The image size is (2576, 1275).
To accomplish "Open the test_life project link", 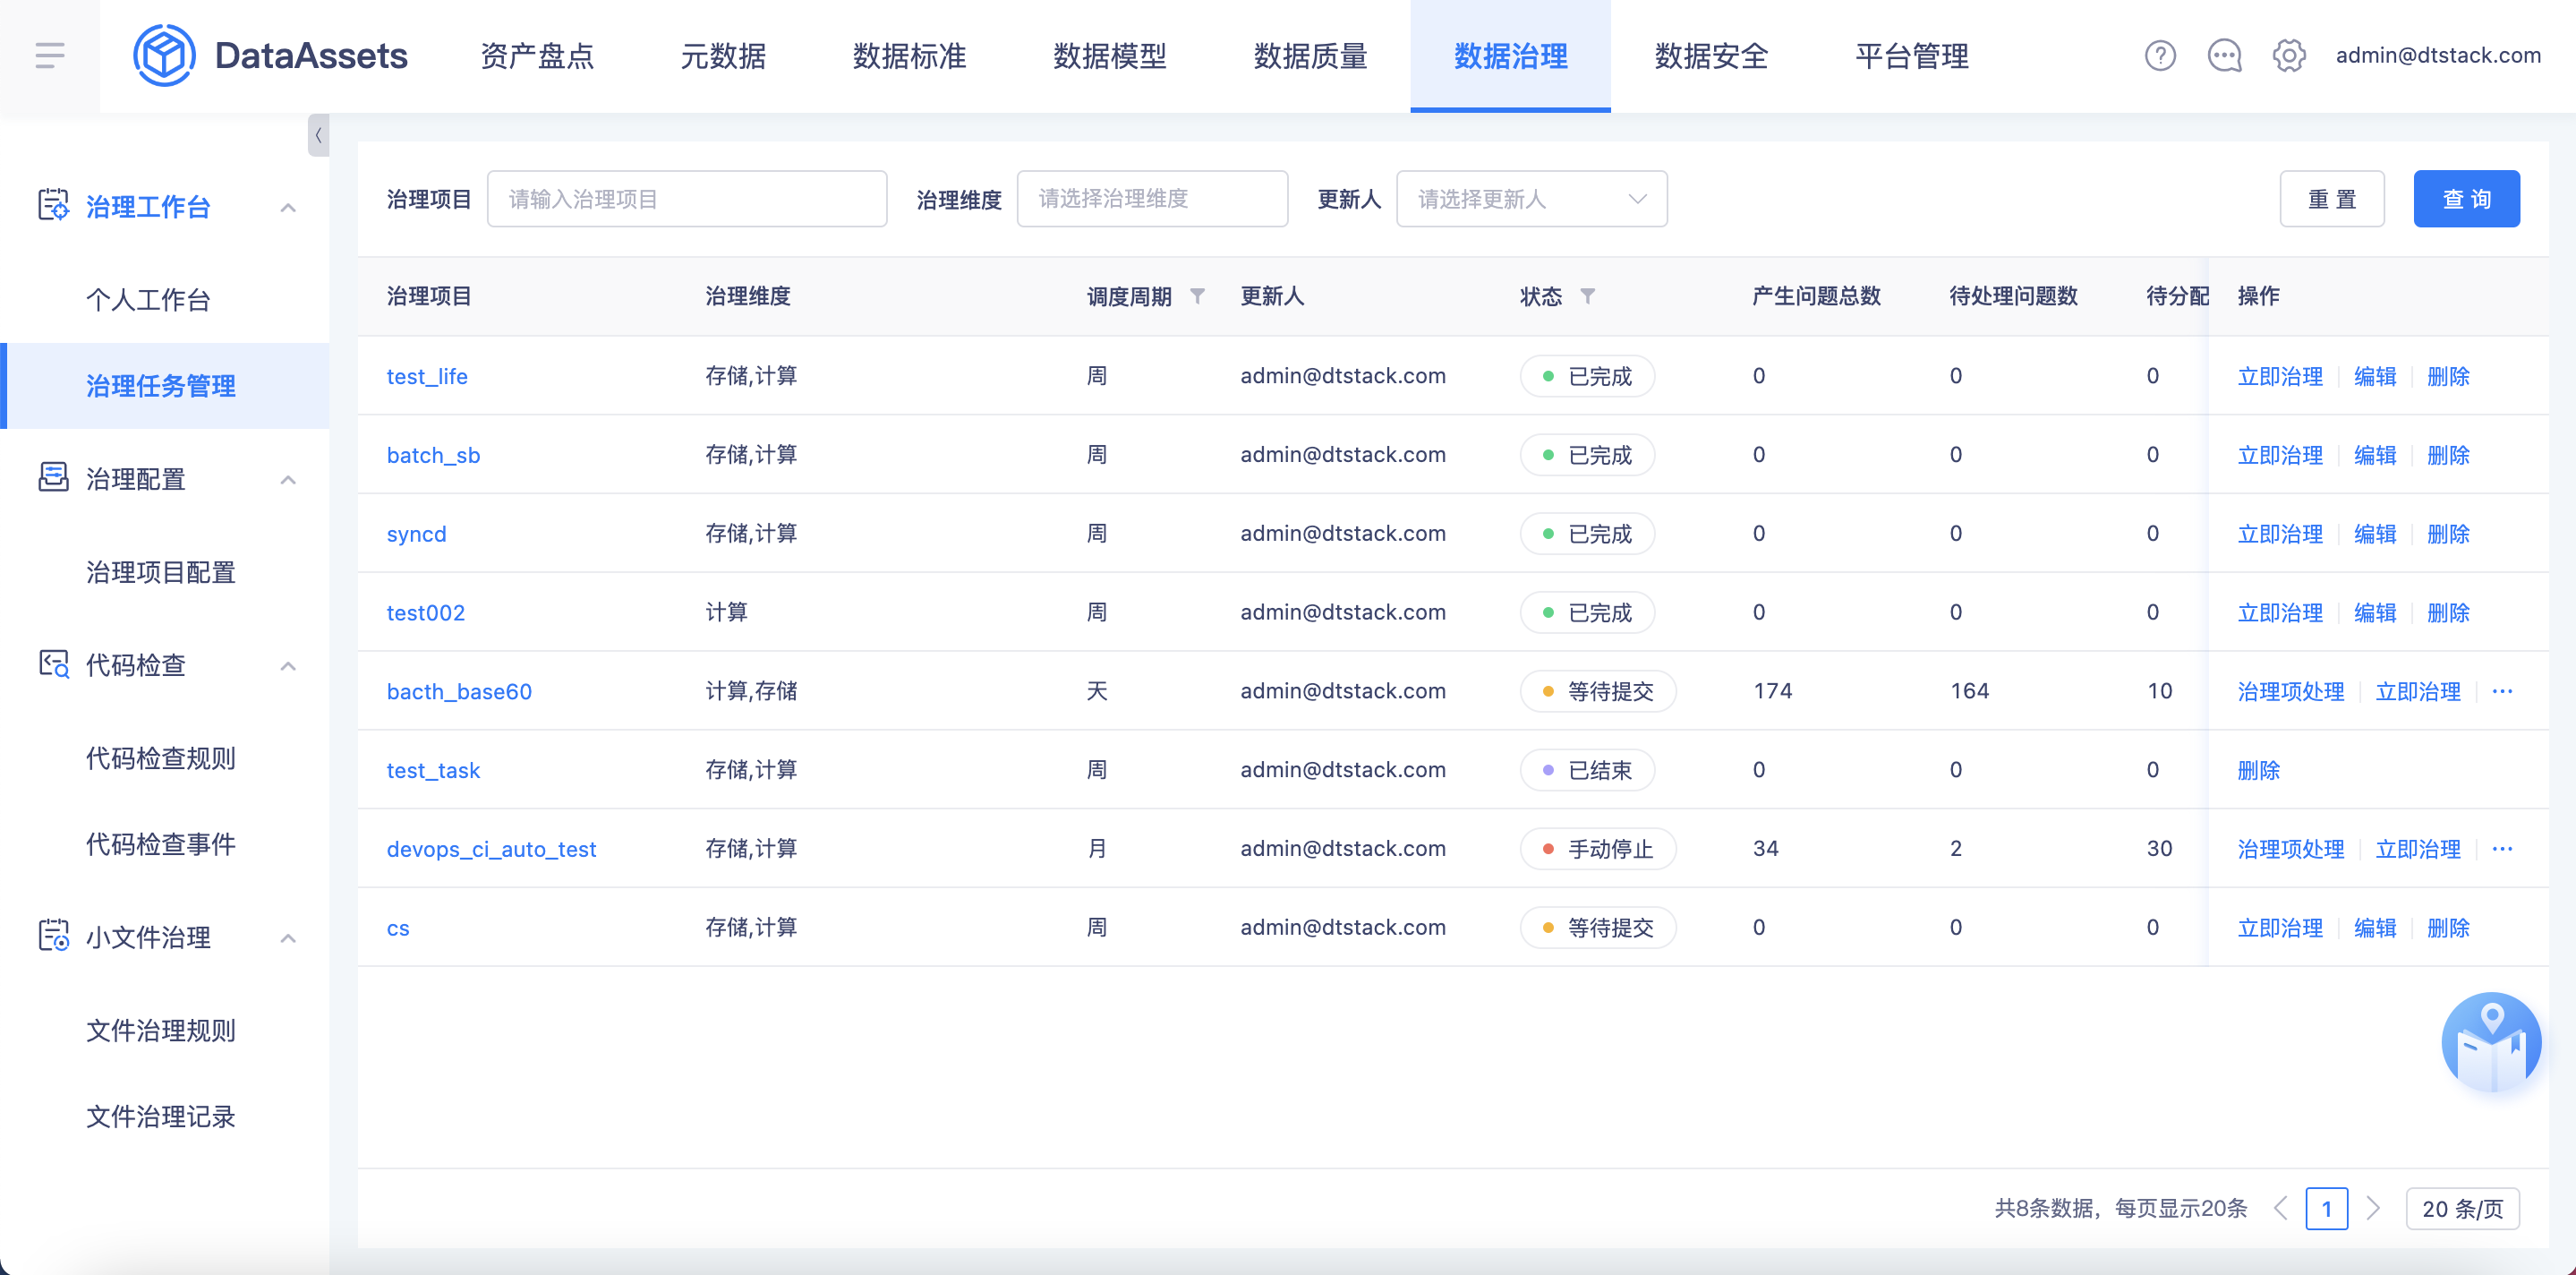I will pos(427,376).
